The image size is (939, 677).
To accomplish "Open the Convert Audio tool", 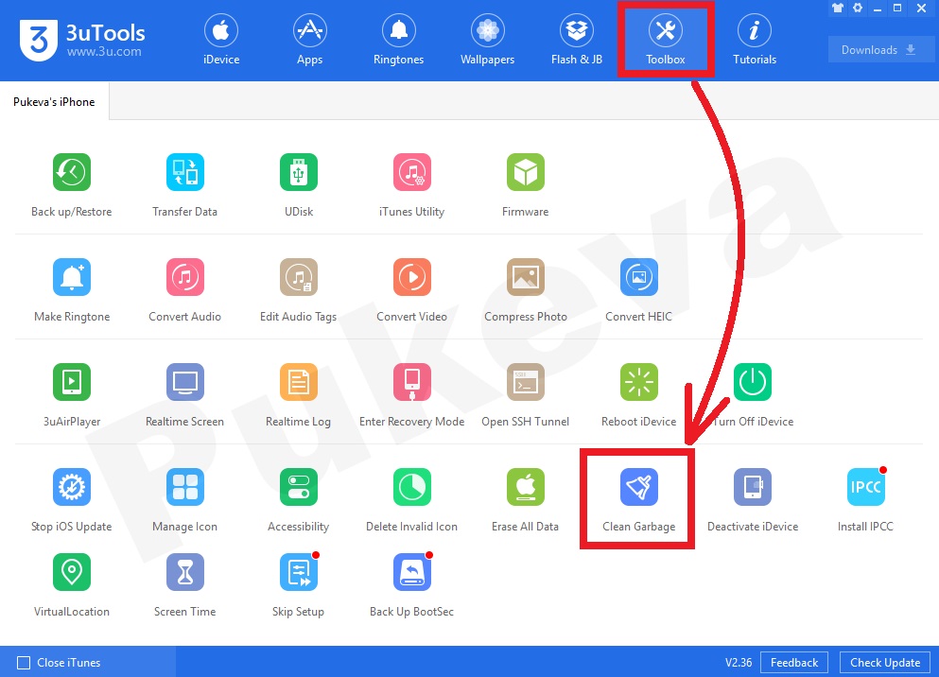I will (x=185, y=277).
